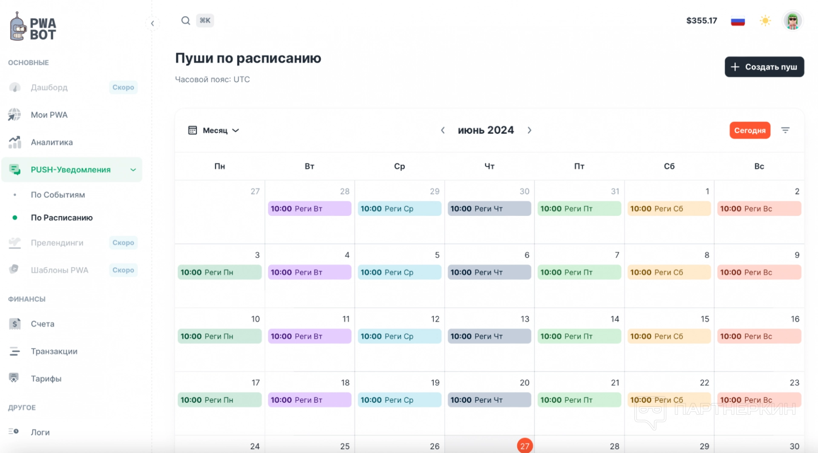Image resolution: width=818 pixels, height=453 pixels.
Task: Click the Russian flag language icon
Action: (737, 21)
